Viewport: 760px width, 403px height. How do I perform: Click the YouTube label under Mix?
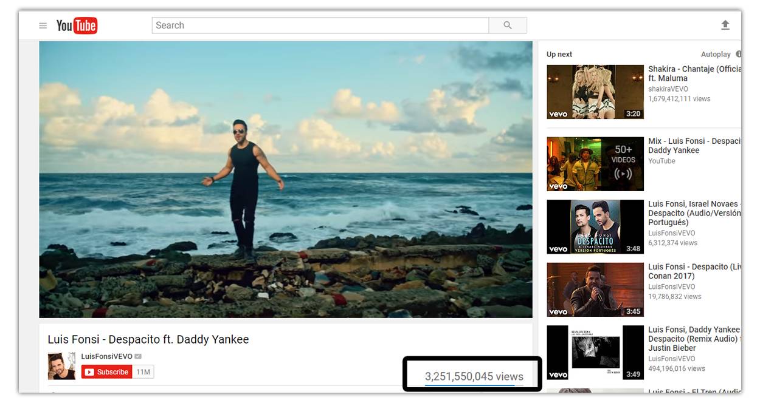[662, 161]
